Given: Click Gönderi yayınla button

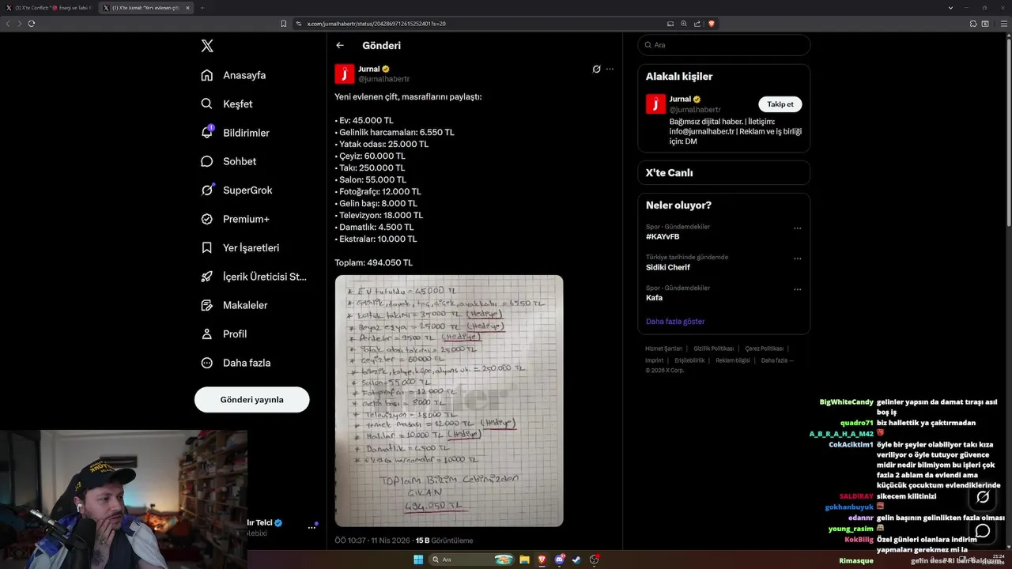Looking at the screenshot, I should (x=251, y=400).
